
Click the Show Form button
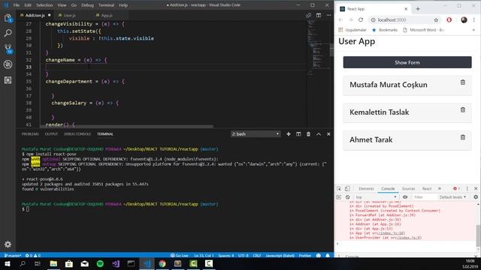click(x=407, y=62)
